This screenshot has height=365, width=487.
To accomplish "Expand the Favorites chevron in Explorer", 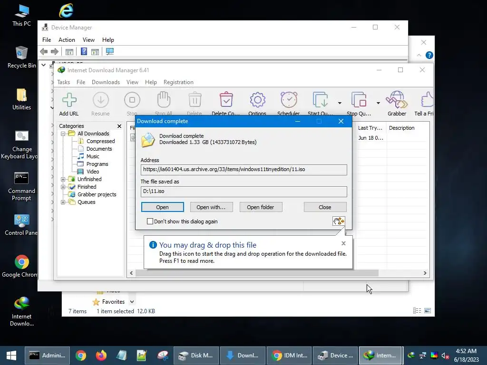I will (132, 302).
